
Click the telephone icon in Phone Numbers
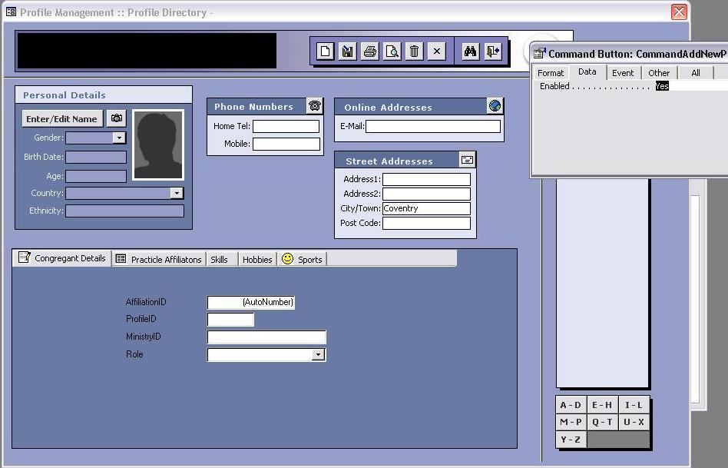click(x=314, y=106)
